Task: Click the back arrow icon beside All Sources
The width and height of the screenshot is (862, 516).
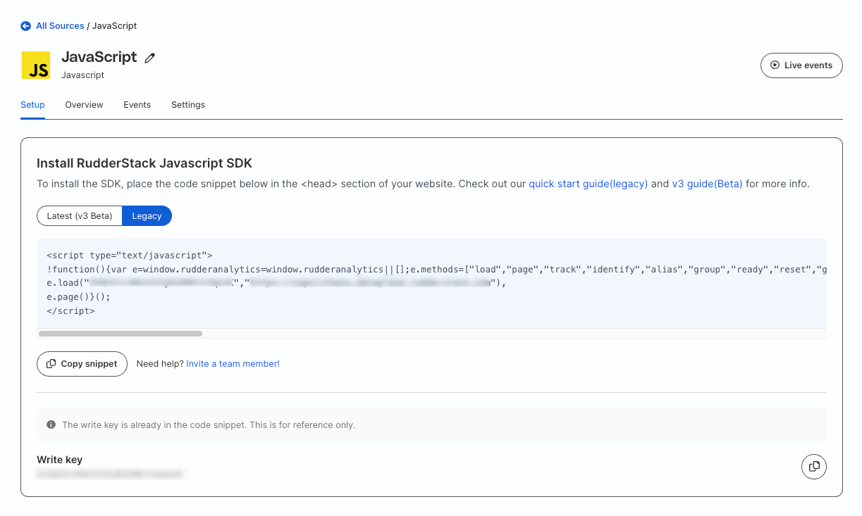Action: [x=25, y=26]
